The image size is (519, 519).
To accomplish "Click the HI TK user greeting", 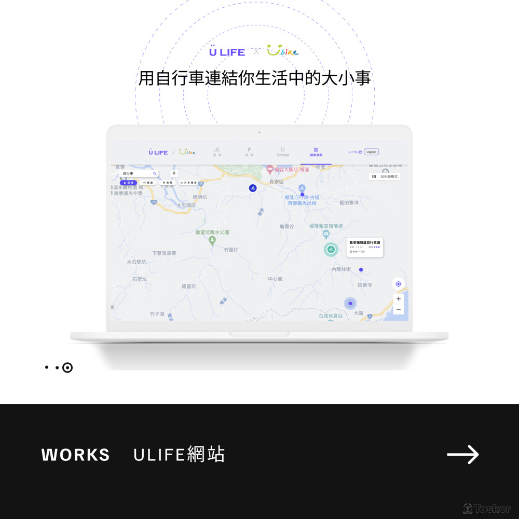I will (355, 152).
